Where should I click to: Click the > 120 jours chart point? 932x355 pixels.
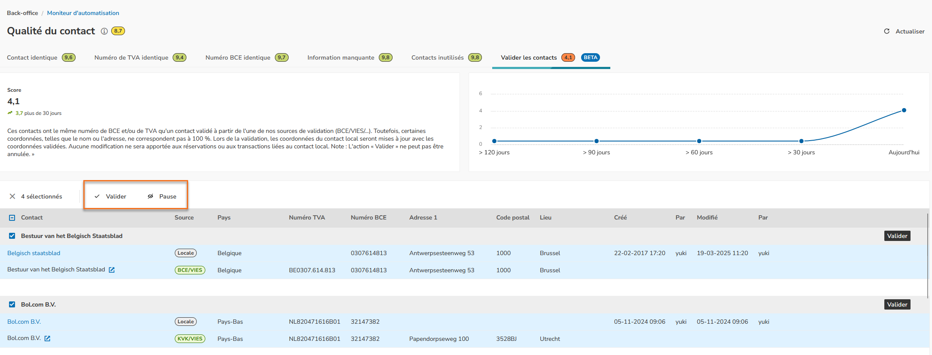494,141
